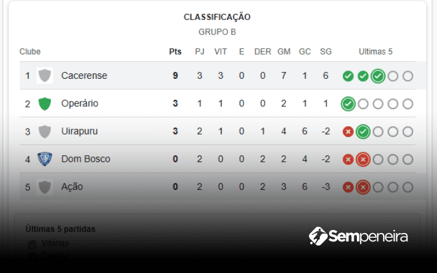
Task: Click Operário's green win result circle
Action: click(348, 104)
